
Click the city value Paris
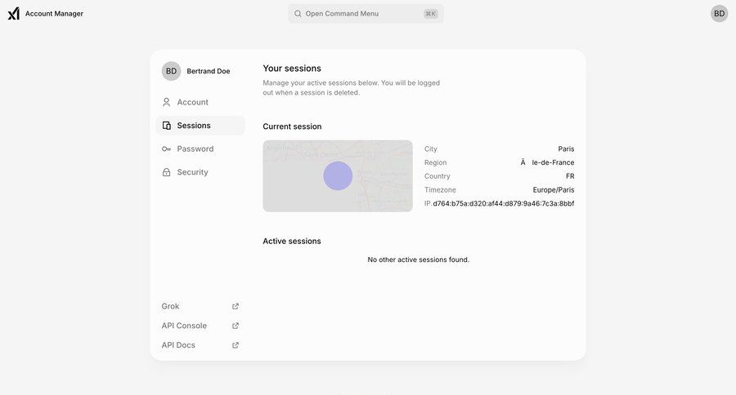click(x=566, y=149)
